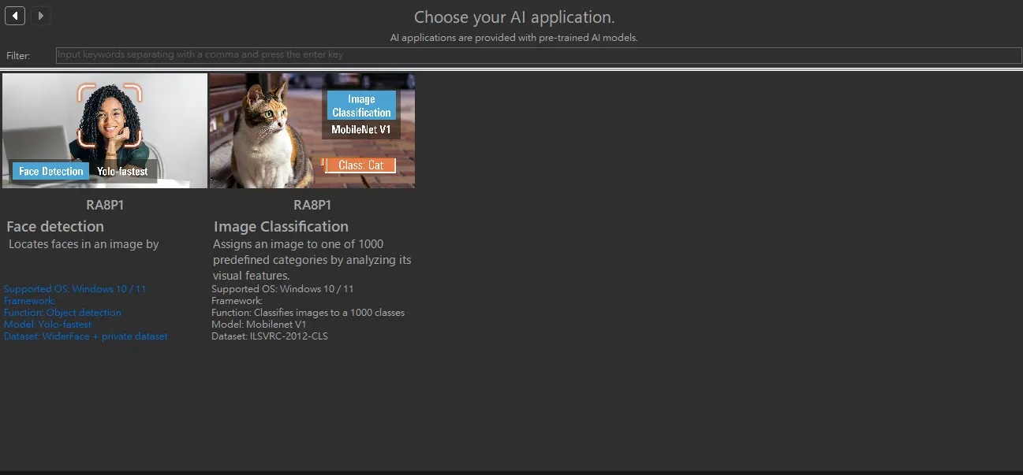Focus the Filter keywords input field
This screenshot has width=1023, height=475.
(x=539, y=55)
